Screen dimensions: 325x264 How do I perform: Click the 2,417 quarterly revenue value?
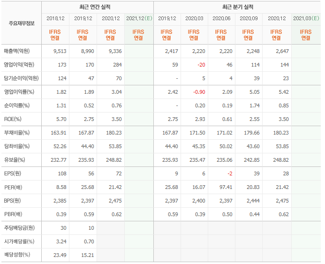pyautogui.click(x=172, y=51)
